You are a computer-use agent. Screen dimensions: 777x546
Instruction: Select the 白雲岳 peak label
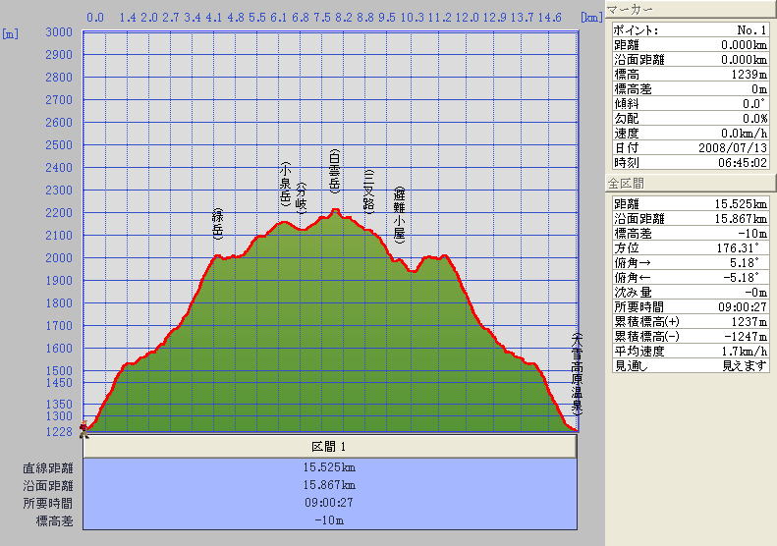click(335, 172)
